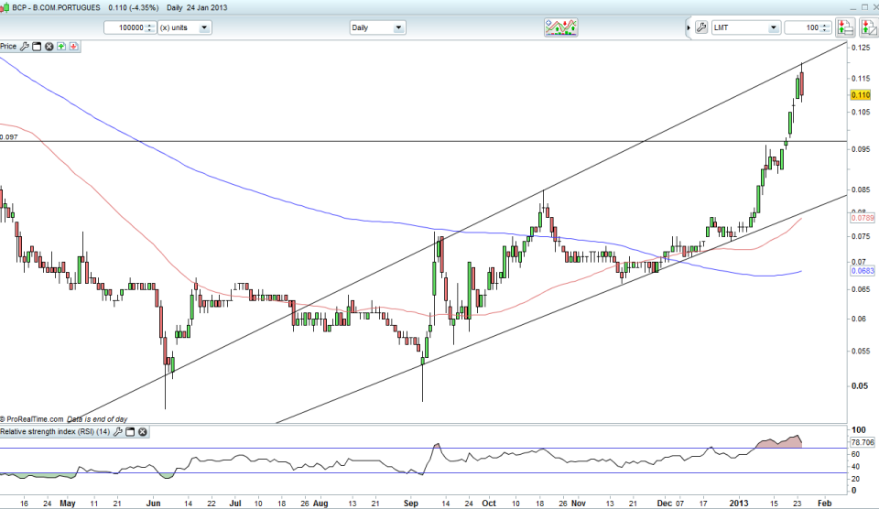The image size is (879, 509).
Task: Maximize the RSI panel window icon
Action: [130, 431]
